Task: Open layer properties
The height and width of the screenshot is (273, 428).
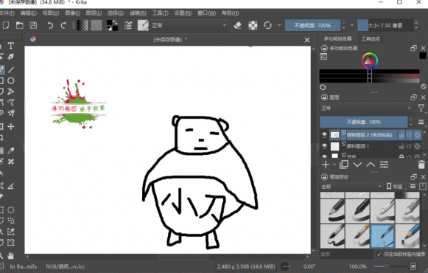Action: point(384,165)
